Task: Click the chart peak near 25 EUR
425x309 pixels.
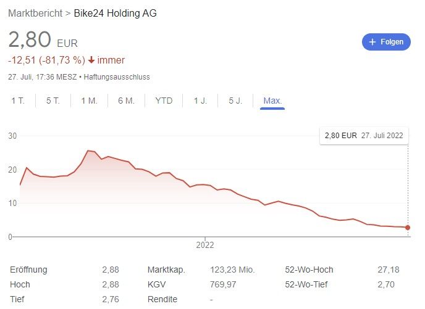Action: point(88,150)
